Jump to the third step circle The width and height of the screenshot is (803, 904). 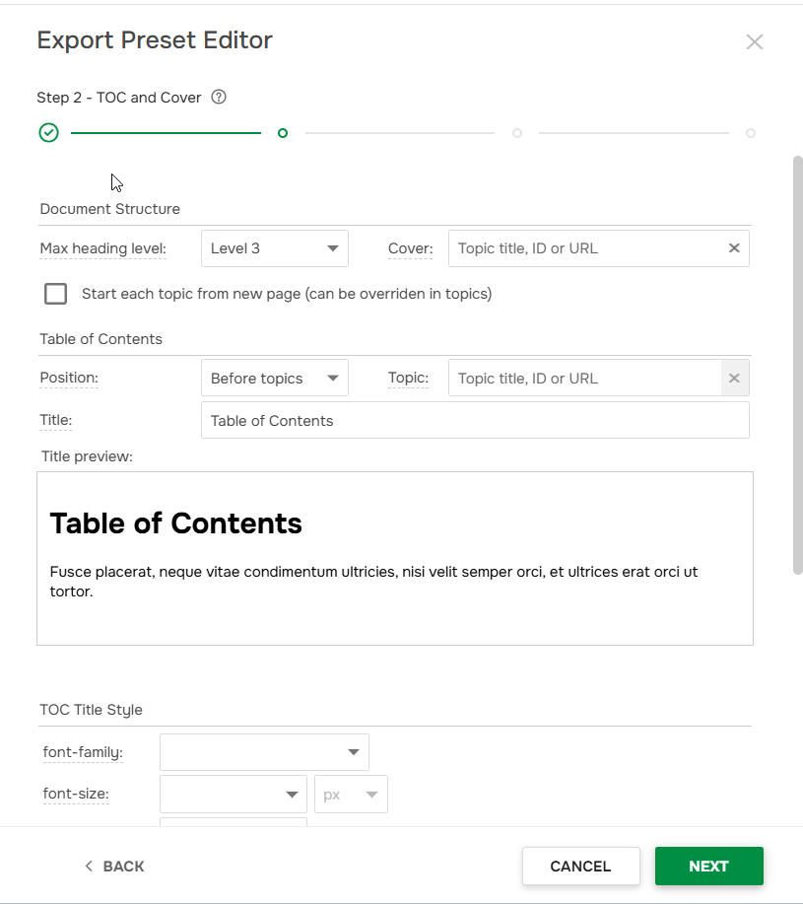coord(517,133)
